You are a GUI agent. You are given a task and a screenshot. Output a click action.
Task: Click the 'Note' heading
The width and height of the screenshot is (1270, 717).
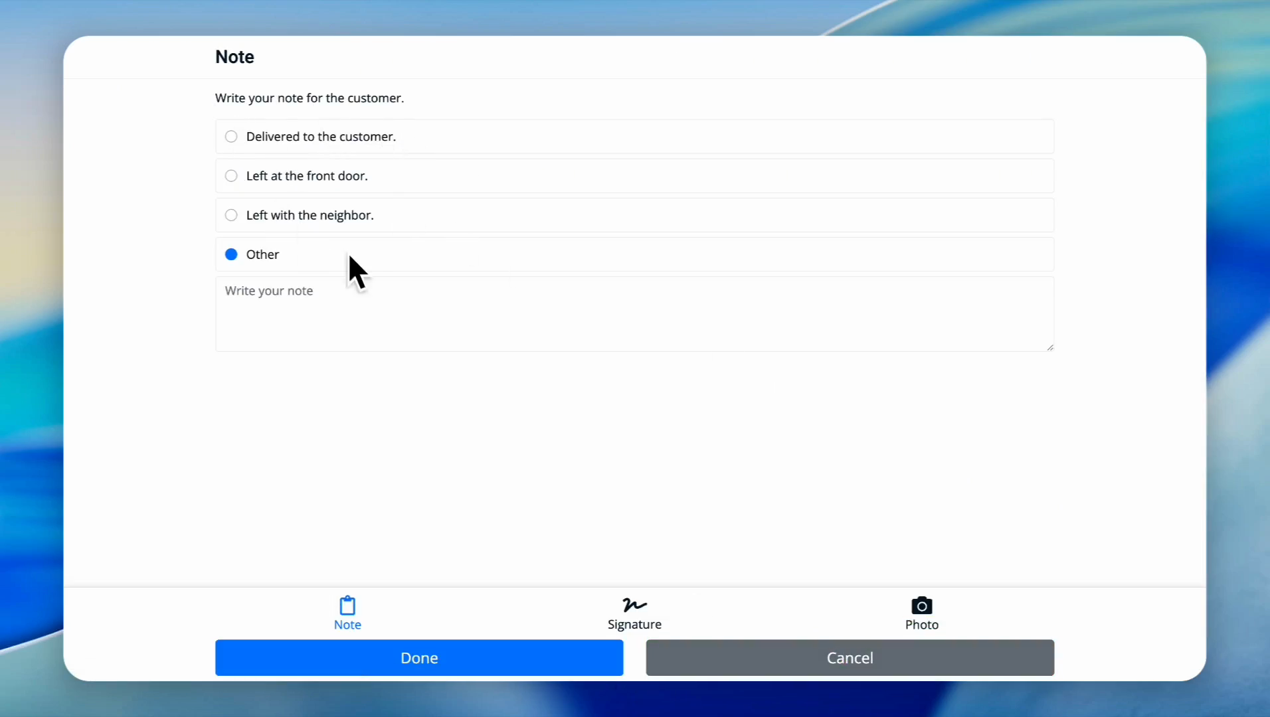pos(234,57)
